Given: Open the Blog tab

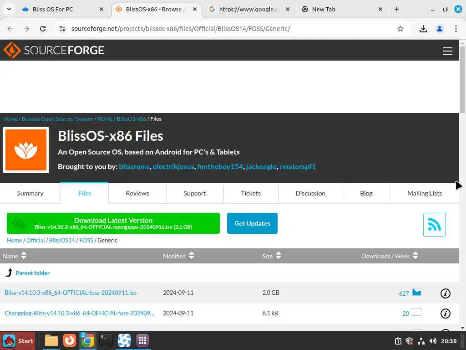Looking at the screenshot, I should (x=366, y=193).
